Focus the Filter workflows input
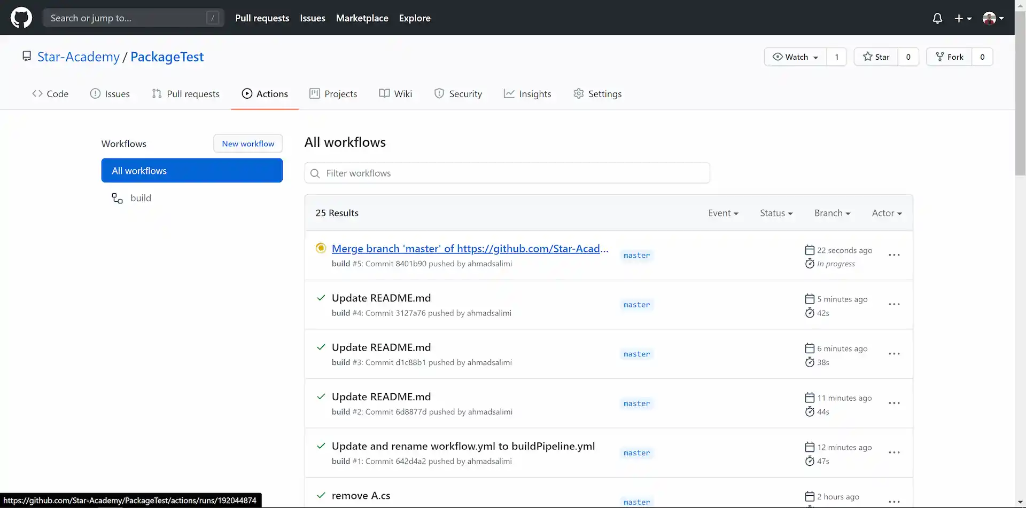This screenshot has width=1026, height=508. click(x=507, y=173)
